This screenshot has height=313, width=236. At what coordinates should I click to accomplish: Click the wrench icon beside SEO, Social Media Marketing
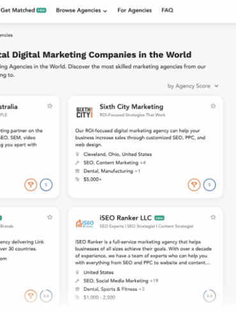[77, 281]
